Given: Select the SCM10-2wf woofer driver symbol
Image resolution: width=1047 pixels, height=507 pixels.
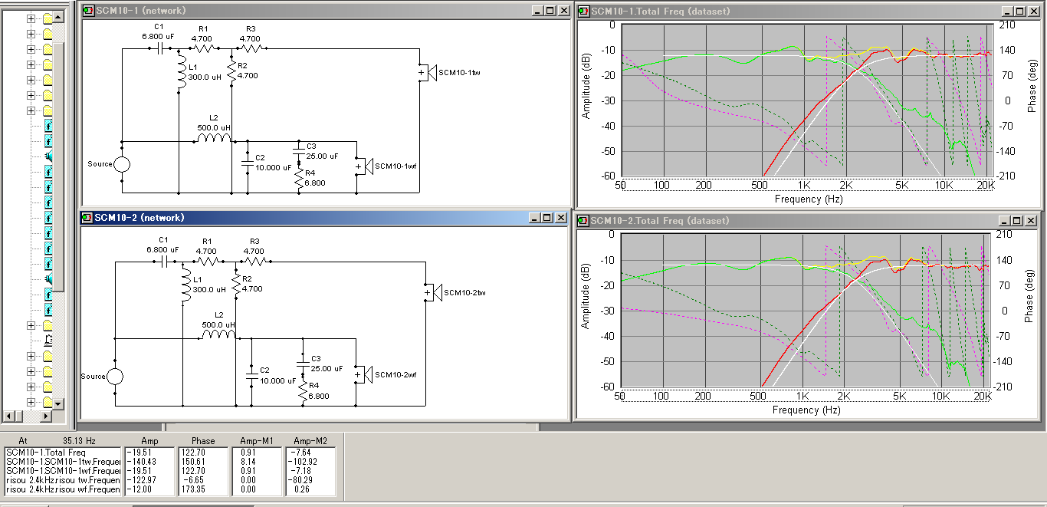Looking at the screenshot, I should 364,375.
